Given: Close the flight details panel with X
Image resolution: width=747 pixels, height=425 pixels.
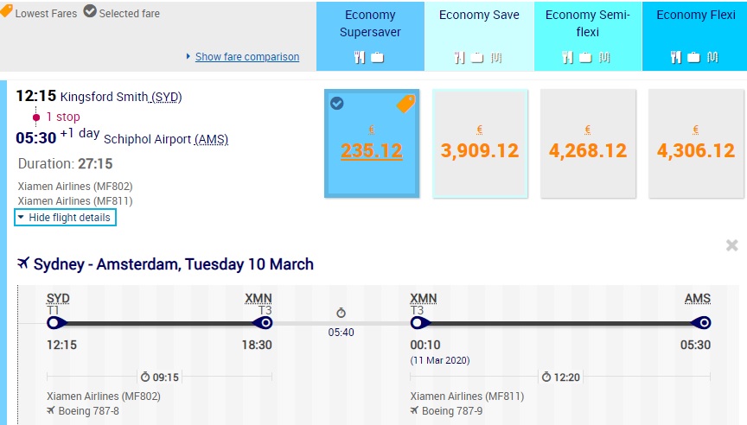Looking at the screenshot, I should coord(731,245).
